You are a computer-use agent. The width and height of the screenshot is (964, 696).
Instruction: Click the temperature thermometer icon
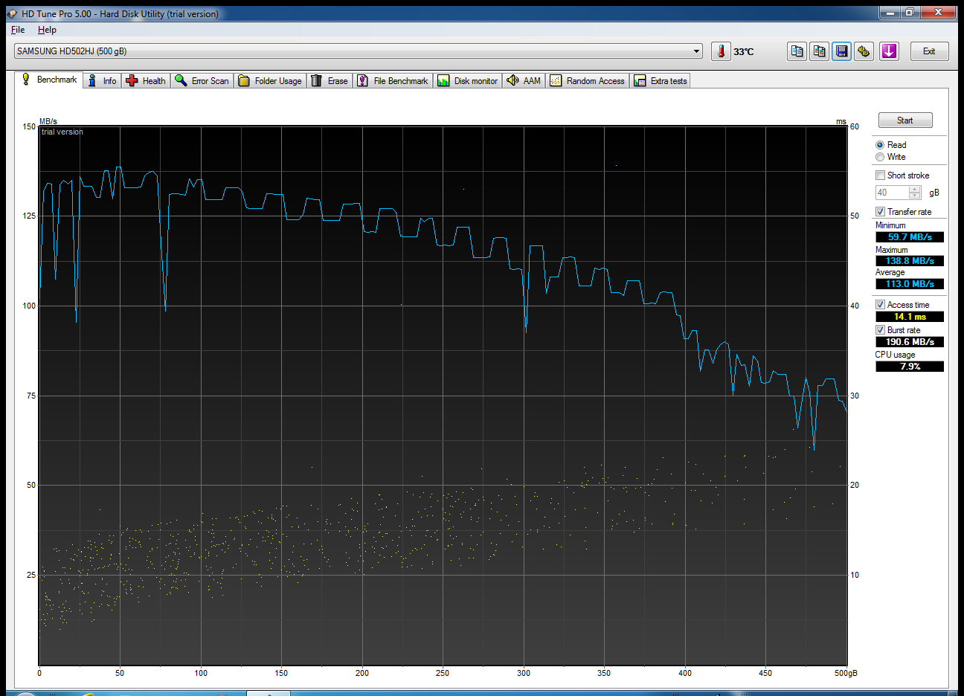[721, 51]
